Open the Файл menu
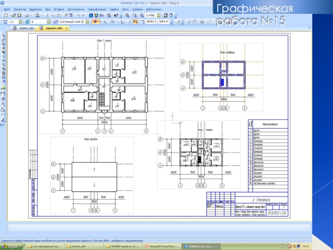The width and height of the screenshot is (333, 250). (x=7, y=9)
